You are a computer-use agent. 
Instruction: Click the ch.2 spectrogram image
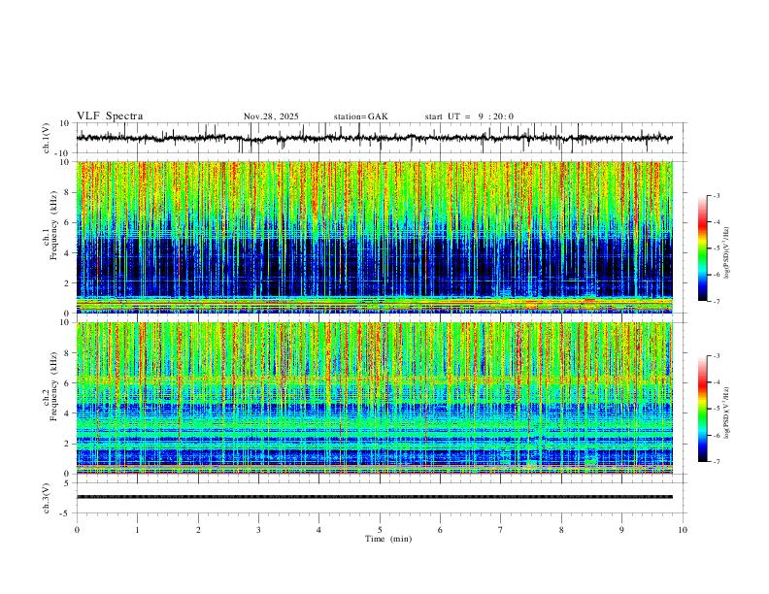(375, 398)
